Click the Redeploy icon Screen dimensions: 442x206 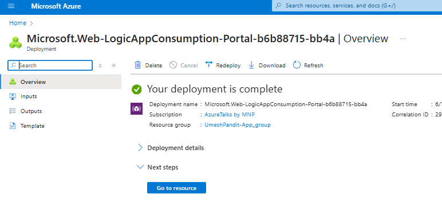click(x=209, y=65)
